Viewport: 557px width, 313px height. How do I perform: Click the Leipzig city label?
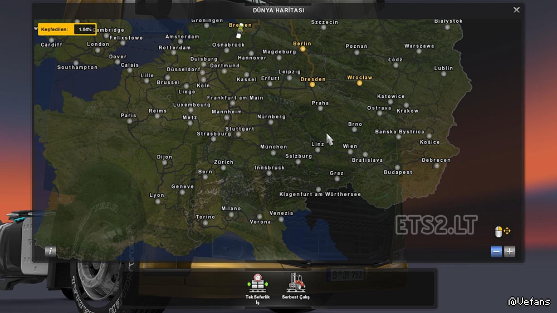pyautogui.click(x=290, y=72)
